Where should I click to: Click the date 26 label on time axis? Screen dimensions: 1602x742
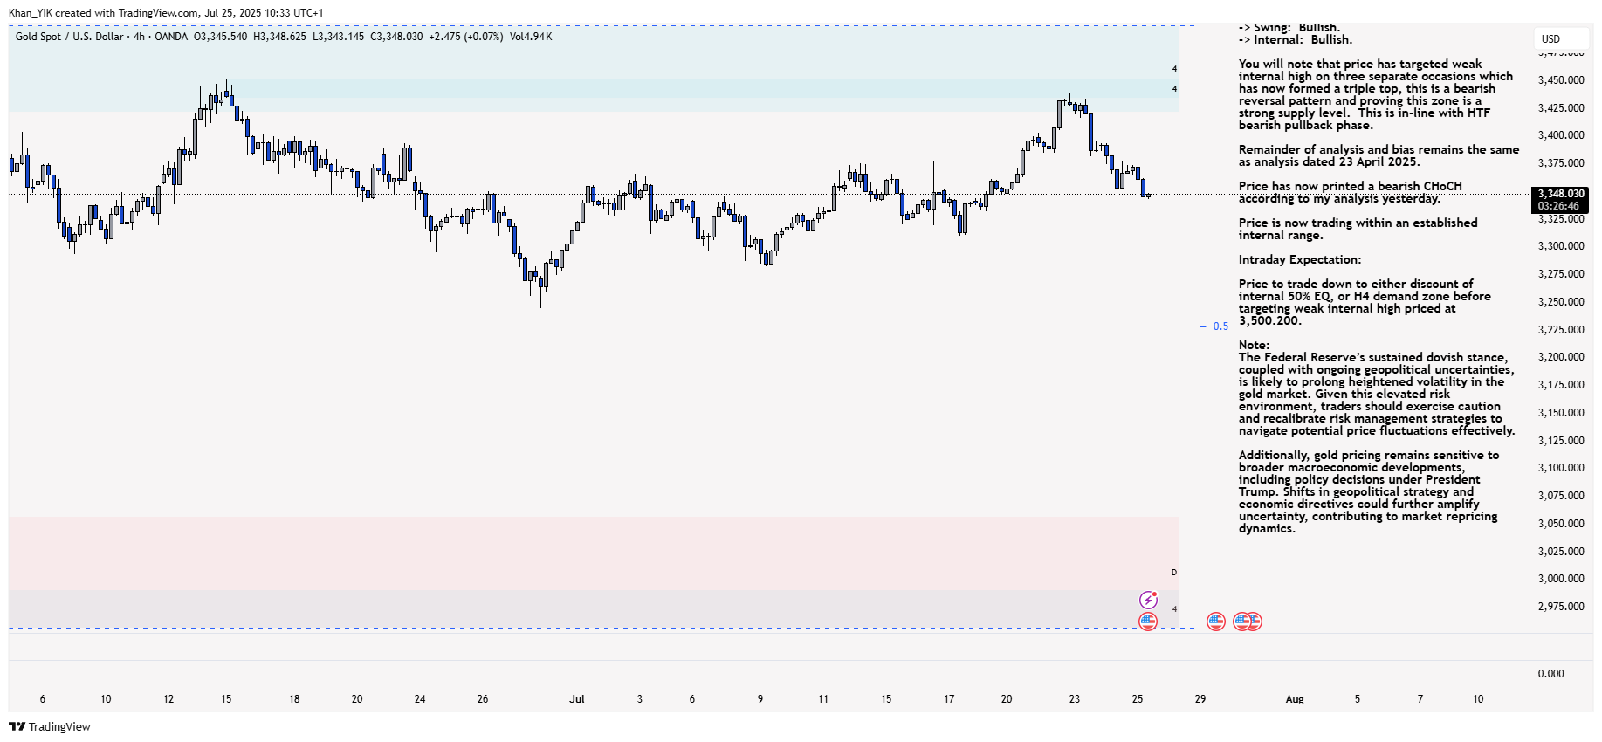coord(483,699)
